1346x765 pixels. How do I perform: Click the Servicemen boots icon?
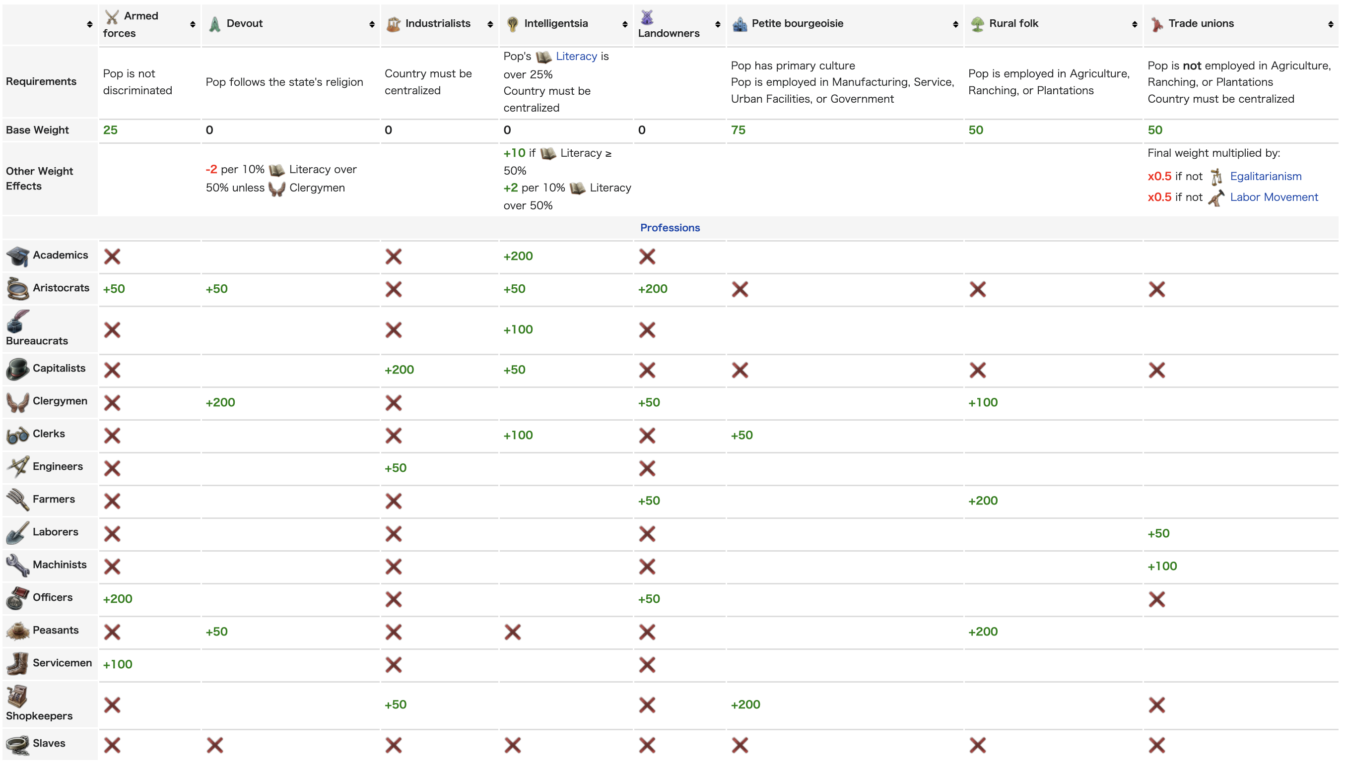17,664
